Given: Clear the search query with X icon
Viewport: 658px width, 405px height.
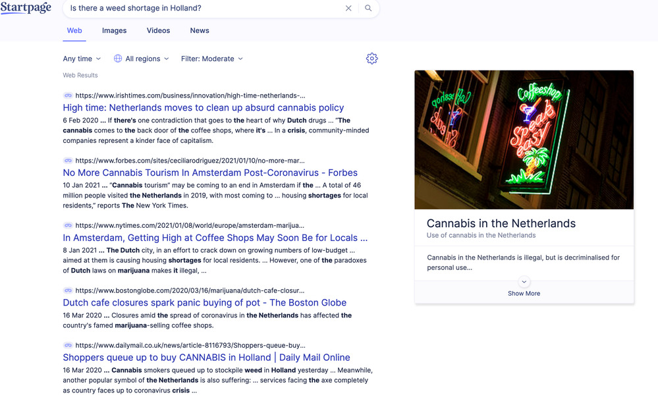Looking at the screenshot, I should click(348, 9).
